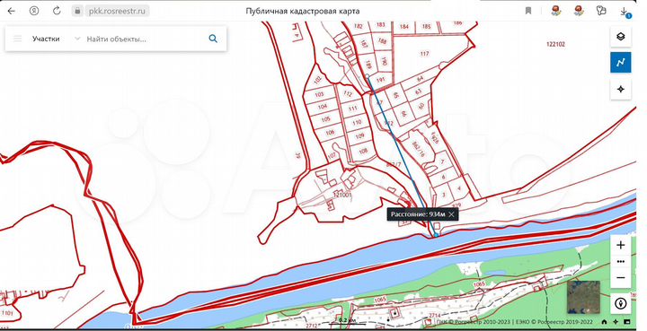Click the footer fullscreen rectangle icon
647x331 pixels.
(627, 322)
